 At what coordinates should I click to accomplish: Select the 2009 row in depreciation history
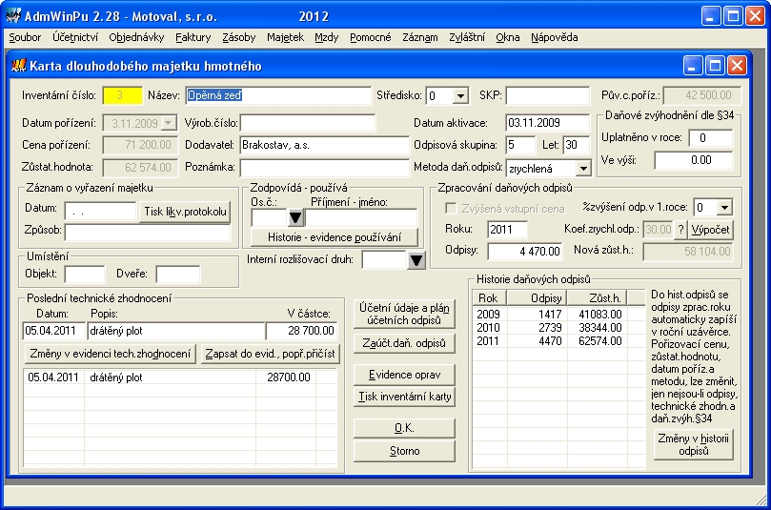(x=558, y=315)
